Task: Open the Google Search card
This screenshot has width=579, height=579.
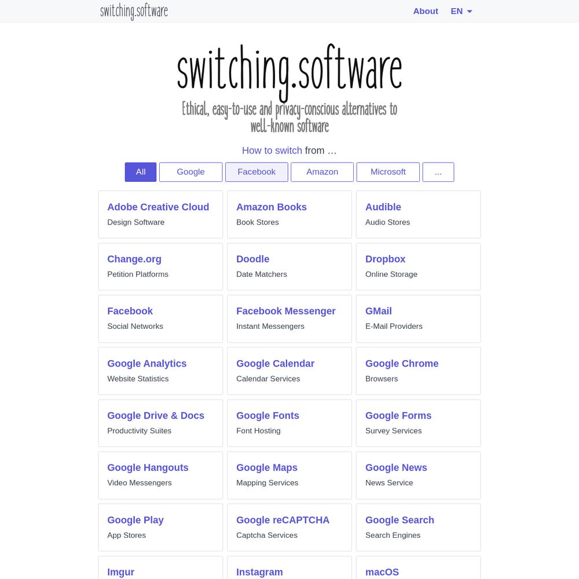Action: click(419, 527)
